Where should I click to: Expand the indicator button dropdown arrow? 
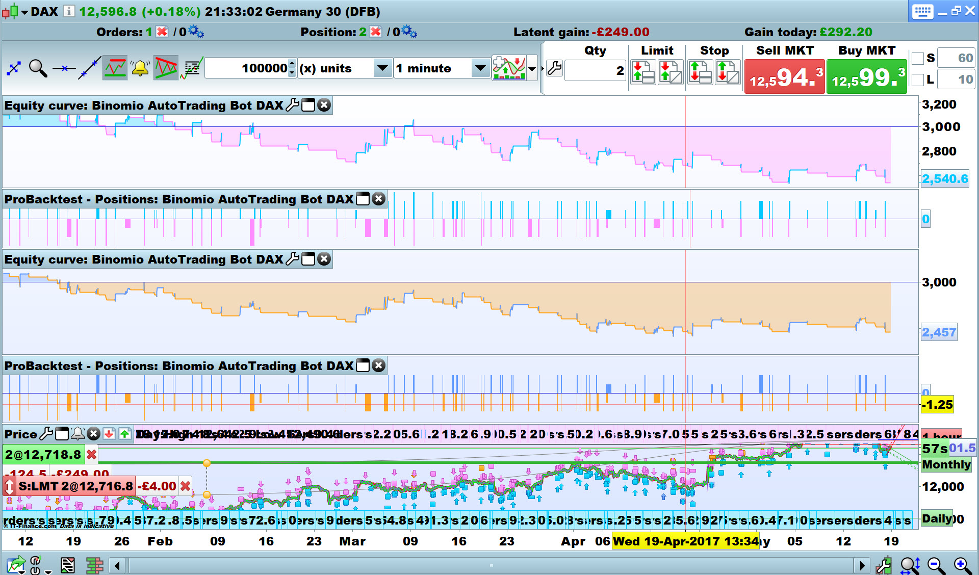[x=532, y=68]
